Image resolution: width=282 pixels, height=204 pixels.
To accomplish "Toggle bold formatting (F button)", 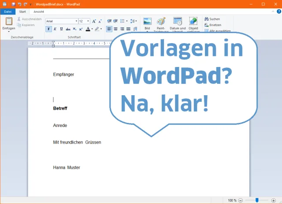I will (48, 29).
